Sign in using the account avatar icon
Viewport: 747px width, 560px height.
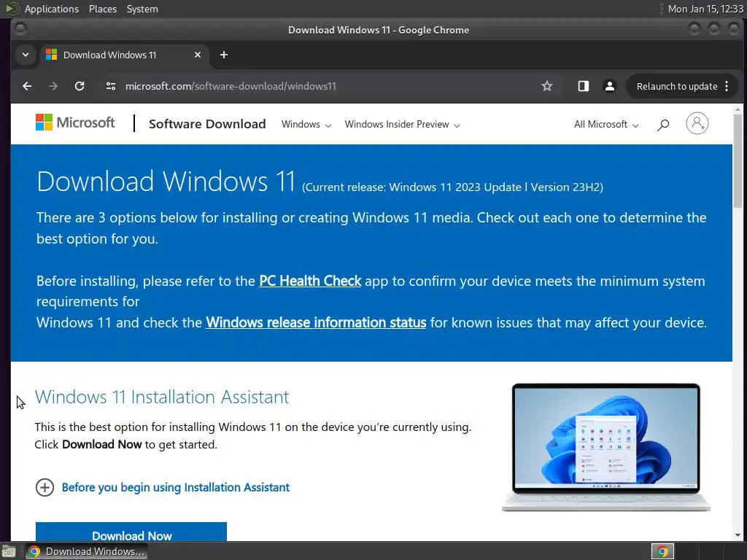[697, 123]
